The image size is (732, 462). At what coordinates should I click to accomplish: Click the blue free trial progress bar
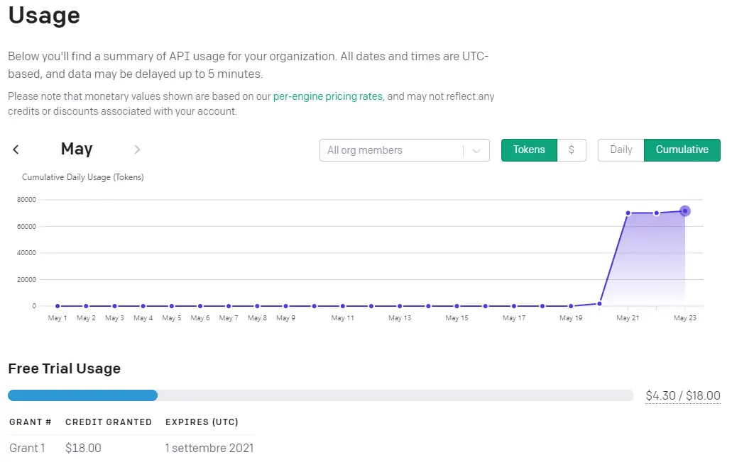pyautogui.click(x=82, y=395)
